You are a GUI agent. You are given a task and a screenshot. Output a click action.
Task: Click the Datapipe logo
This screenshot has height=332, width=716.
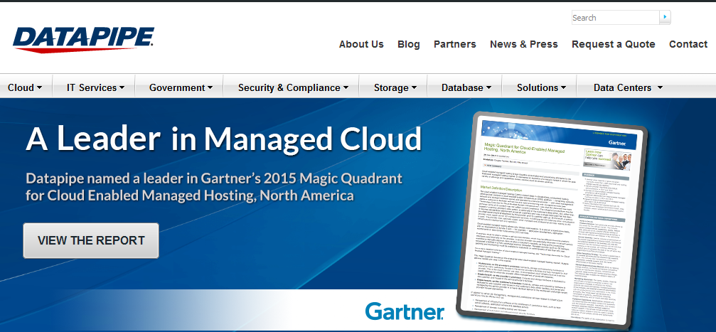83,38
